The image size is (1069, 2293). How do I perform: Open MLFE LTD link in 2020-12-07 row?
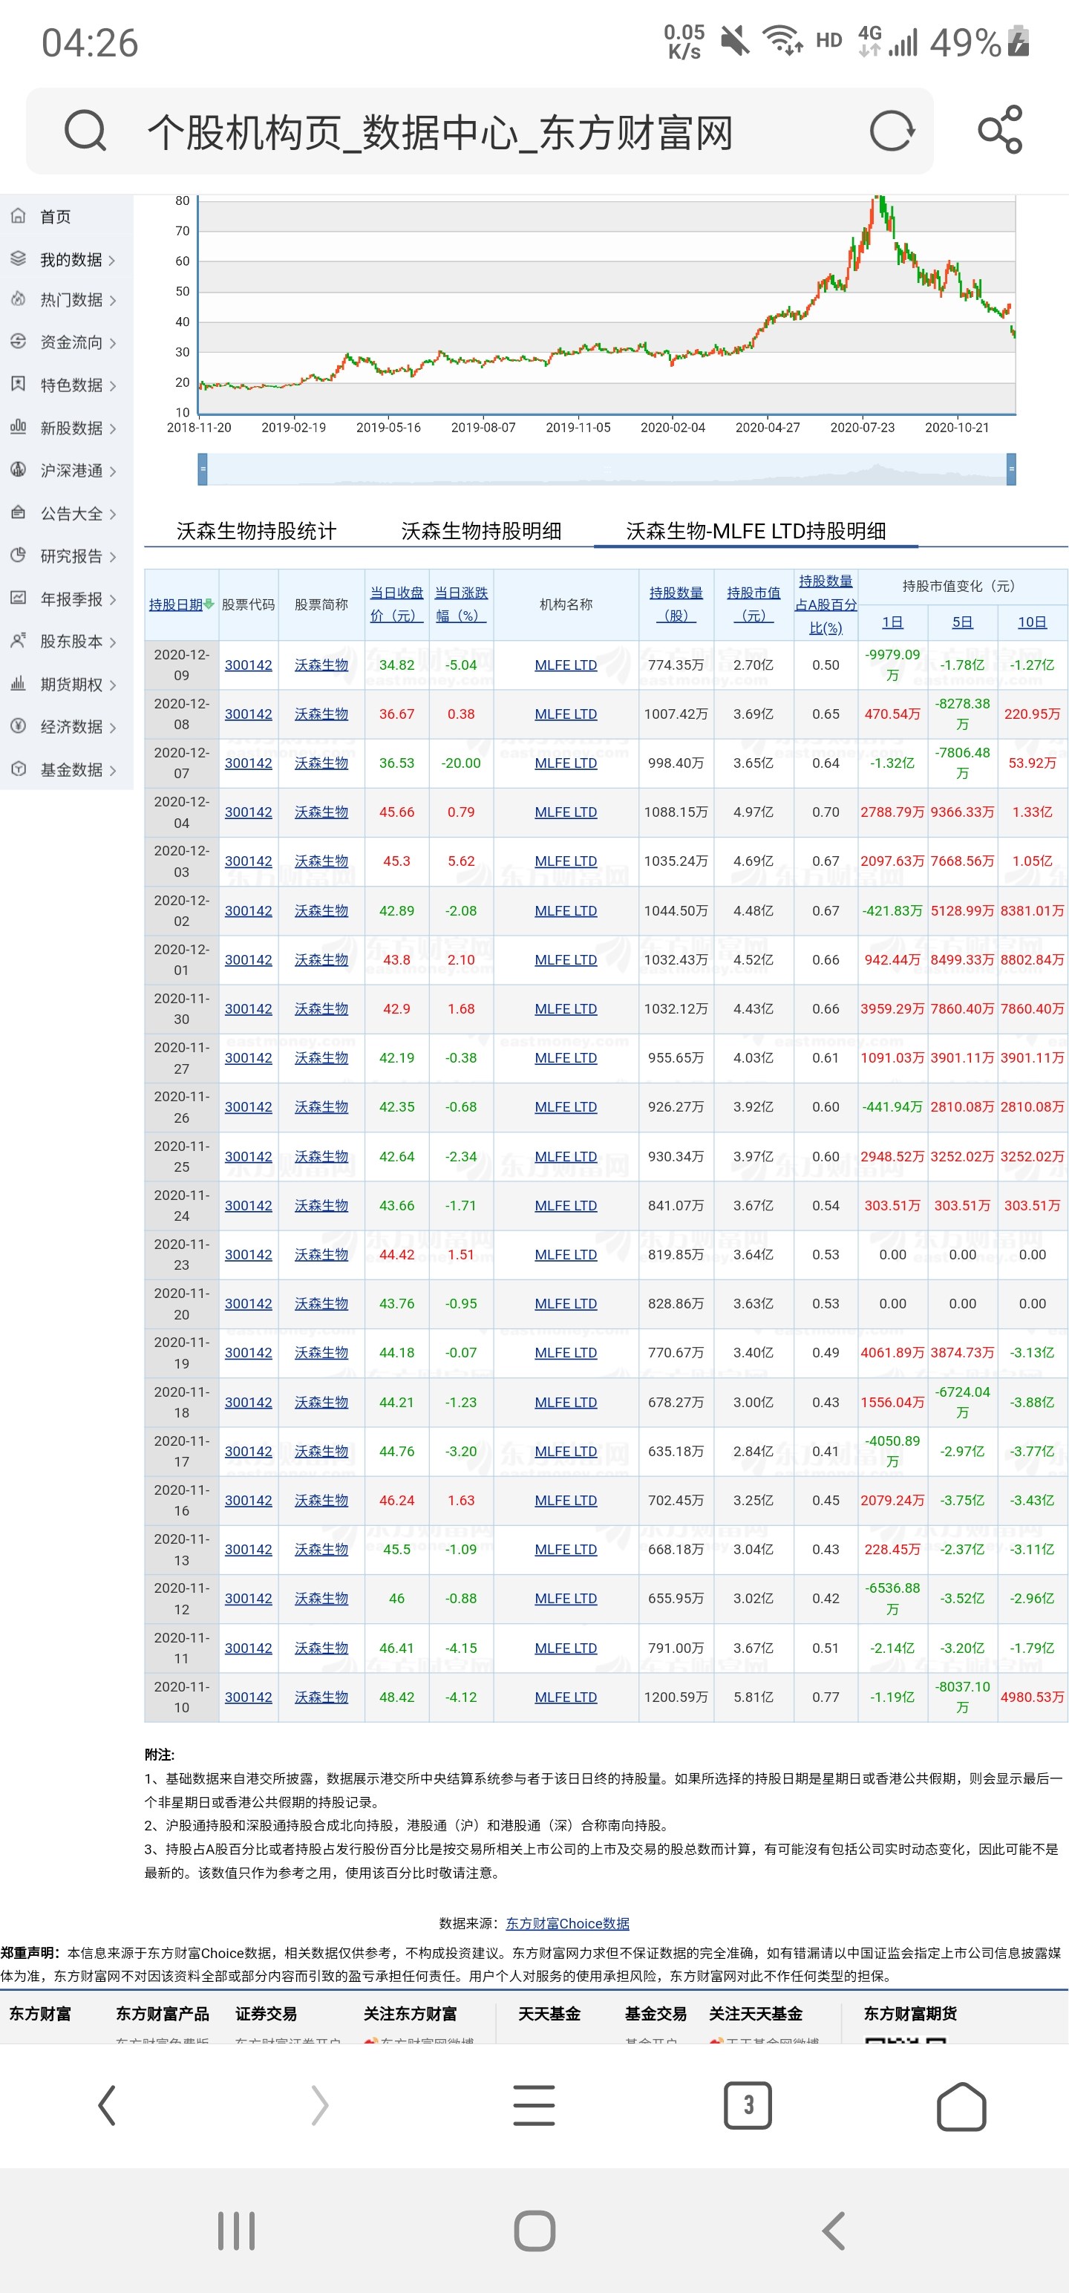click(565, 763)
